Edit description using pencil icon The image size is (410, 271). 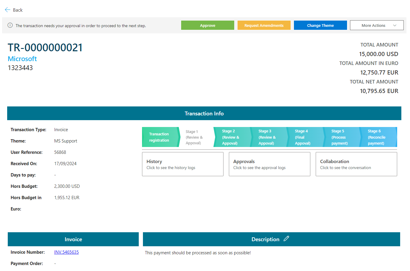click(x=286, y=239)
